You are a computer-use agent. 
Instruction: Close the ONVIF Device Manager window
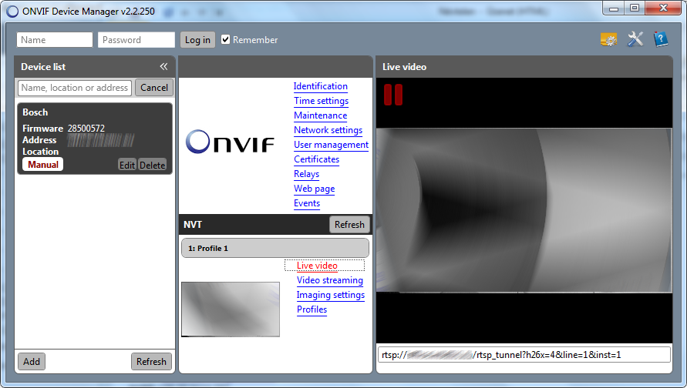tap(663, 8)
